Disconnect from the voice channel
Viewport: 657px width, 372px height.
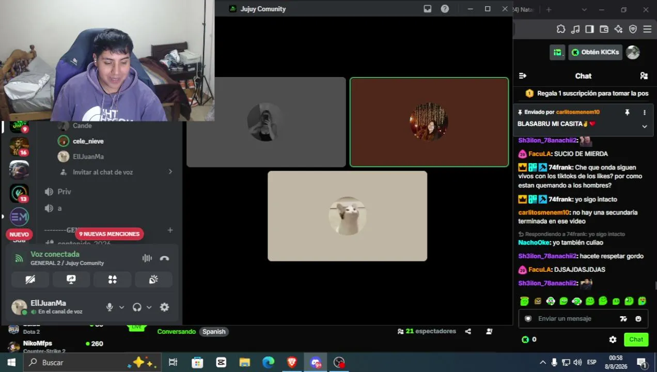(164, 258)
